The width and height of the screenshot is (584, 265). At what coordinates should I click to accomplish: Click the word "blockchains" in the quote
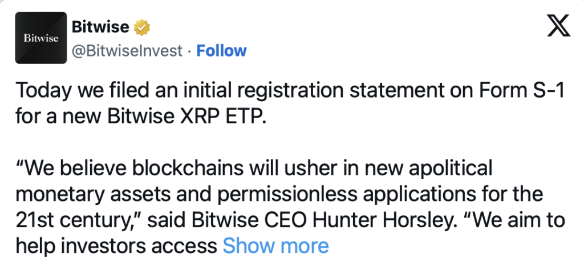coord(188,168)
